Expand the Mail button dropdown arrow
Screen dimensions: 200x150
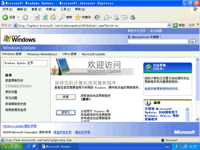(111, 17)
